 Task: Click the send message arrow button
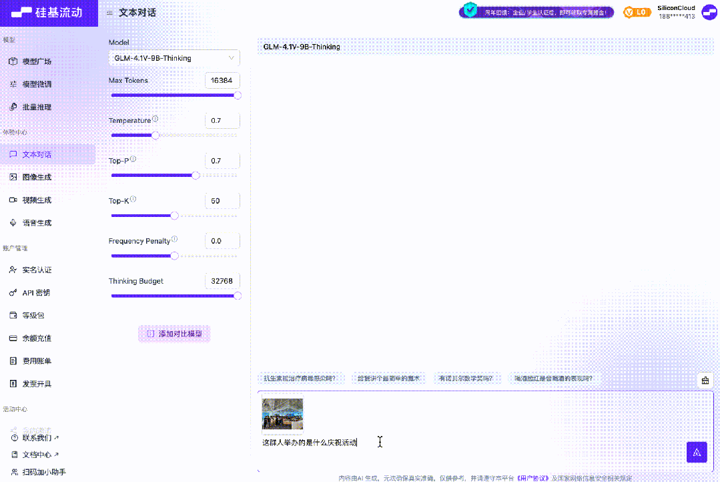pyautogui.click(x=697, y=452)
